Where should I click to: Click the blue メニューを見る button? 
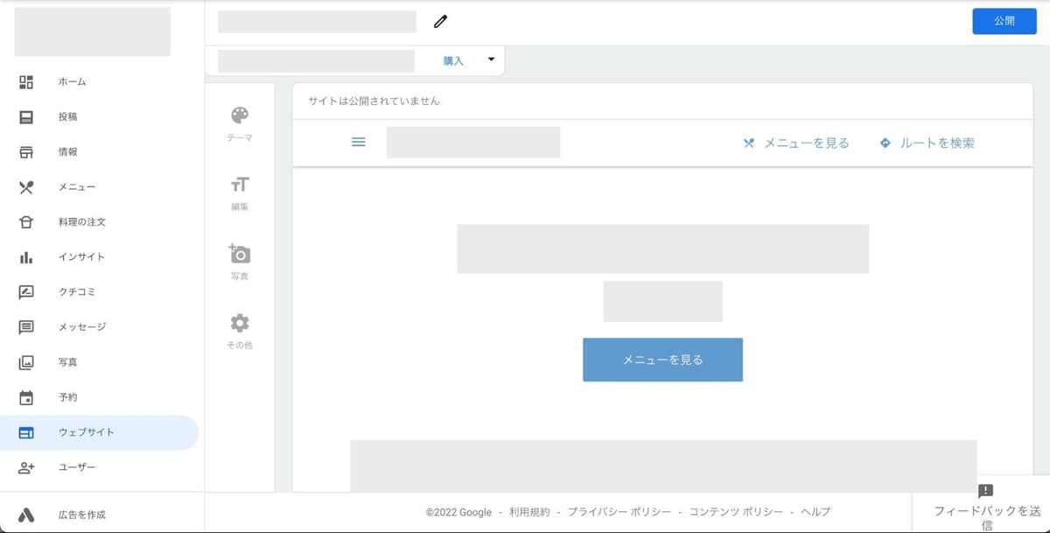point(662,360)
